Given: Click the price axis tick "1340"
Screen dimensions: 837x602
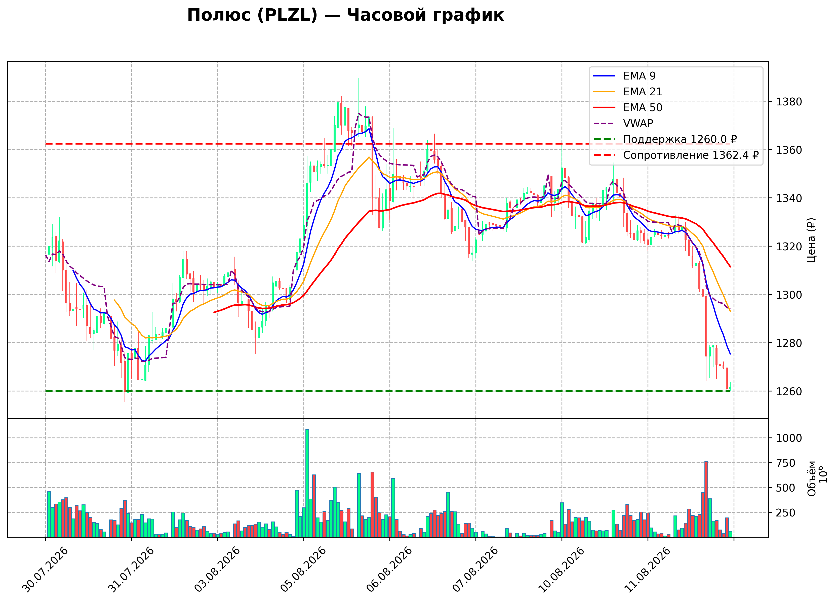Looking at the screenshot, I should 789,198.
